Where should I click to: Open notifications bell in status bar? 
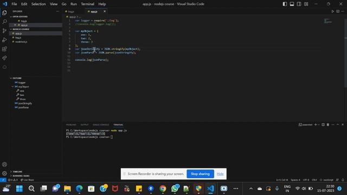[x=343, y=180]
